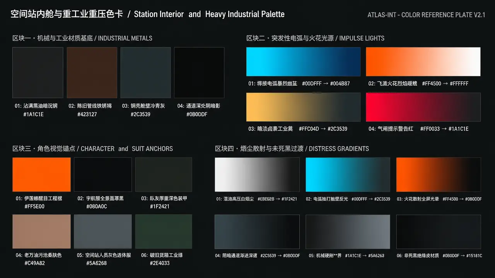Viewport: 495px width, 278px height.
Task: Select the #2E4033 industrial green swatch
Action: coord(164,232)
